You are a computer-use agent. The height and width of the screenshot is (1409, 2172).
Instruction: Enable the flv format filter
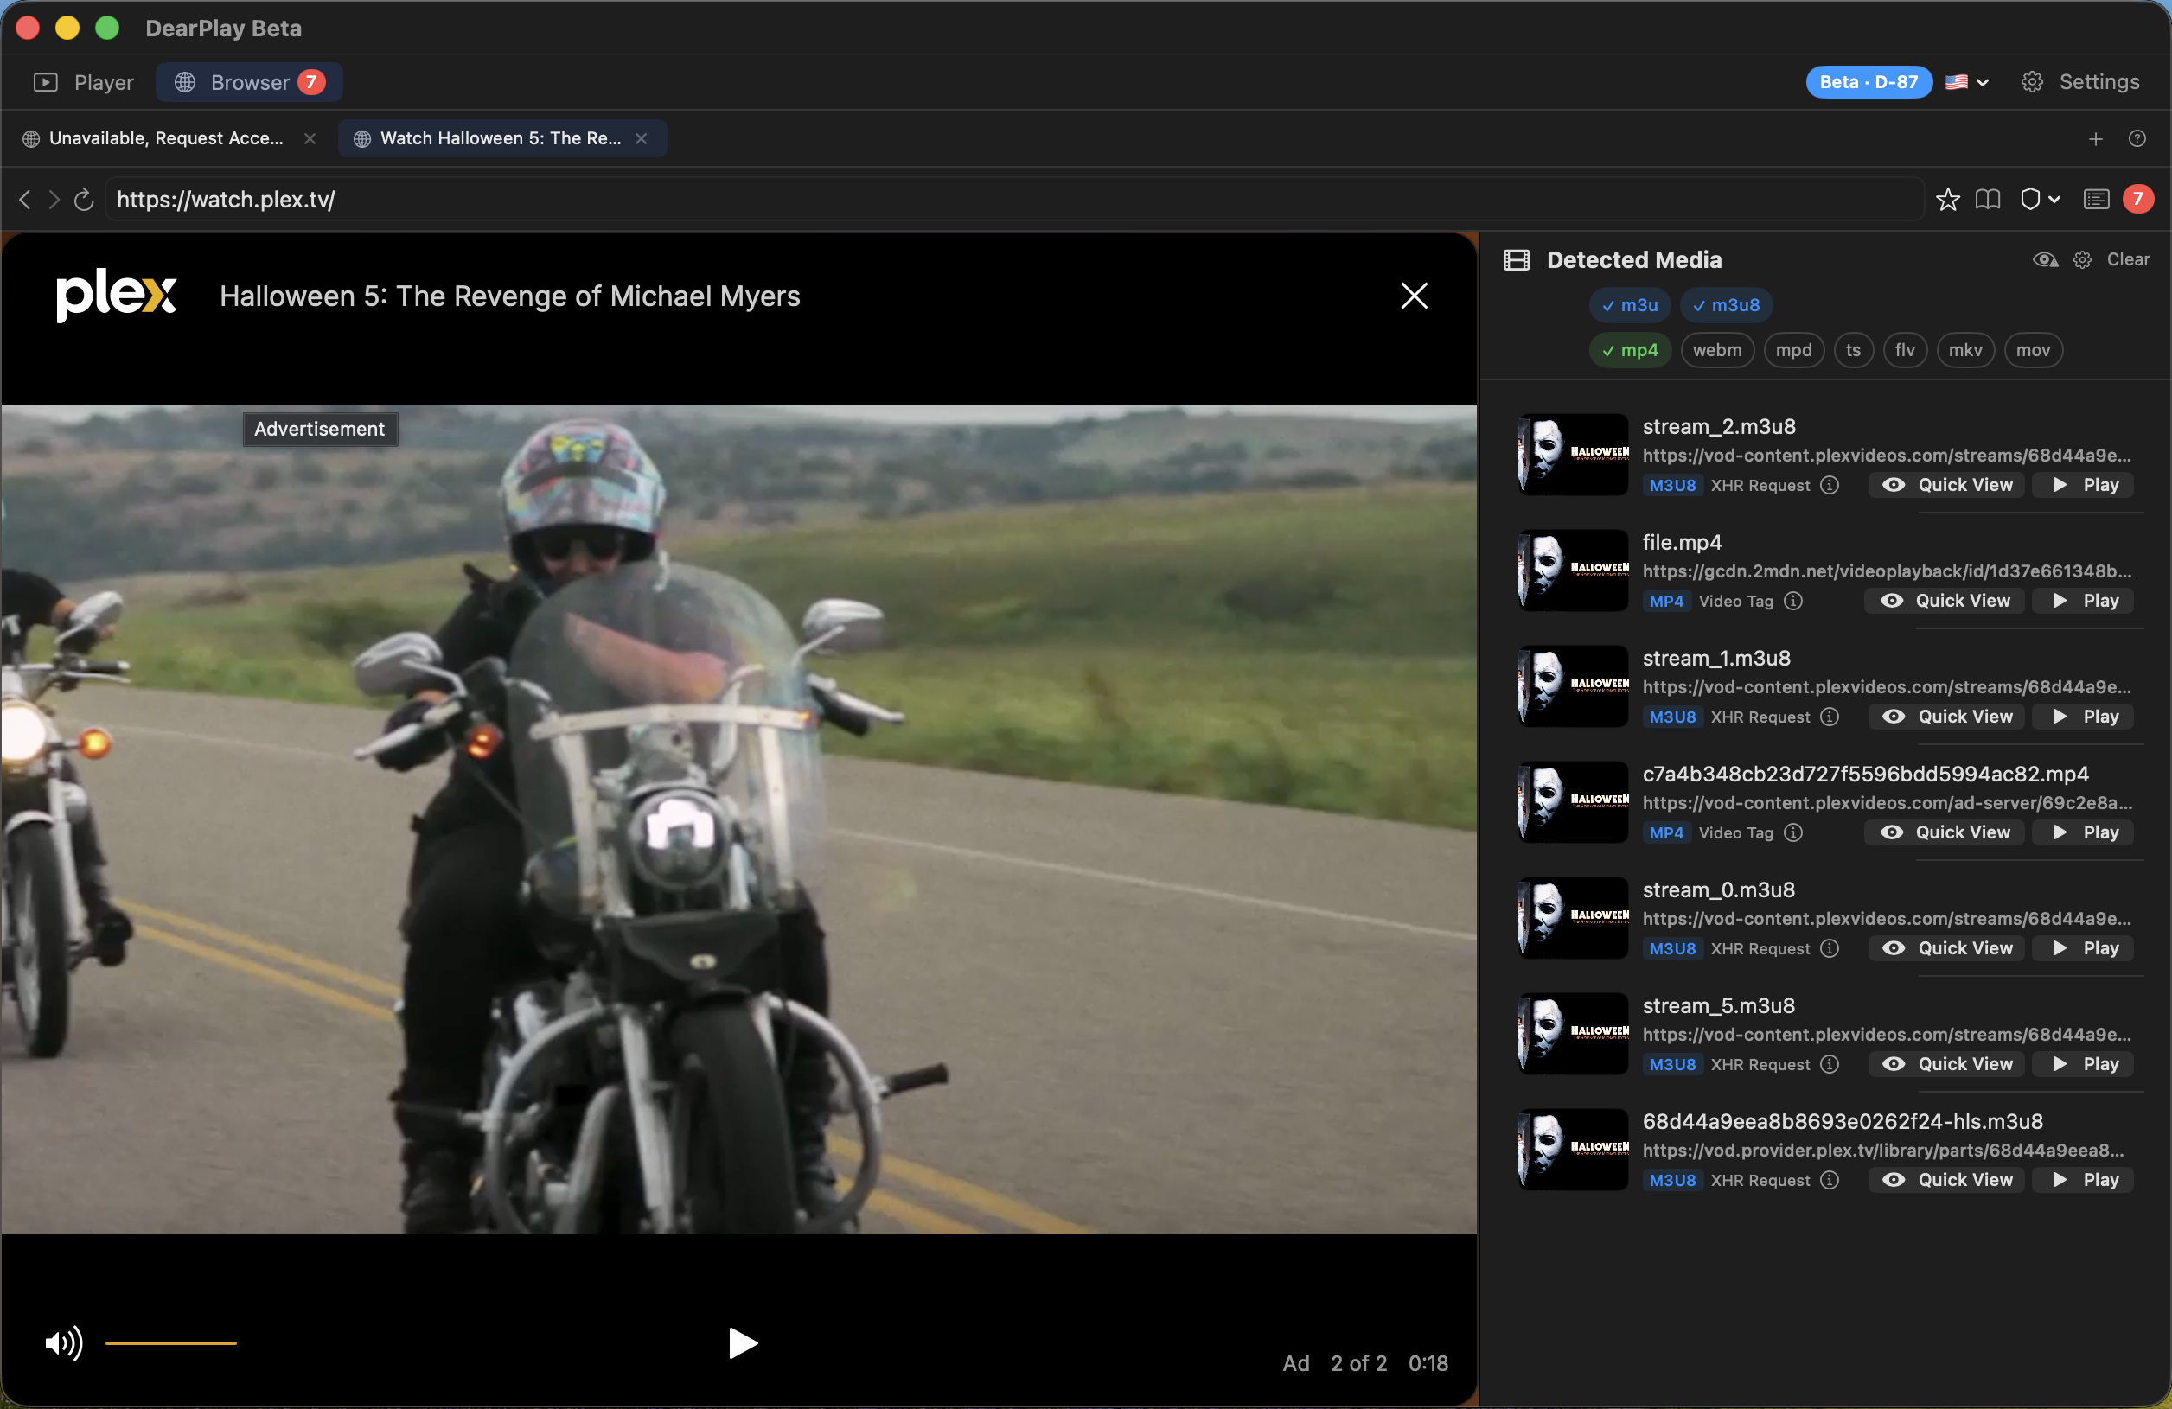(x=1906, y=350)
